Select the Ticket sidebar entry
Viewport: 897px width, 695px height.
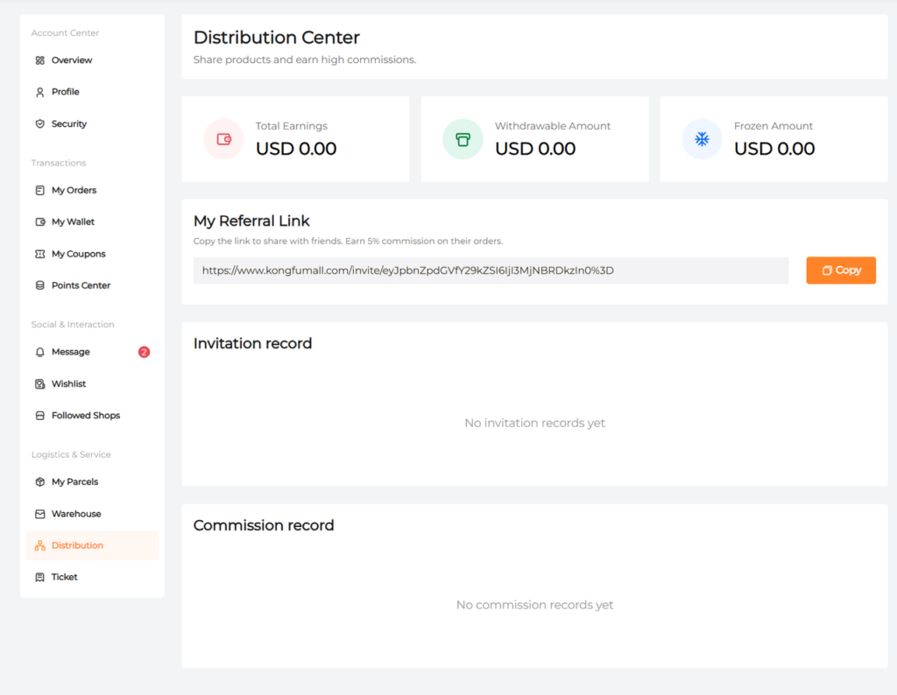64,577
